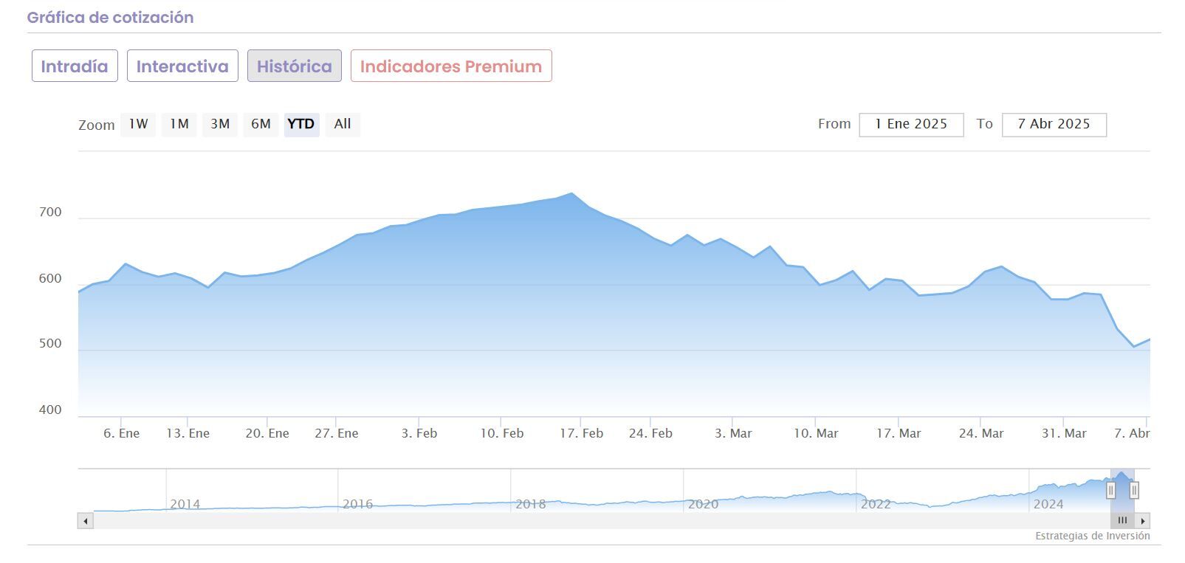Select the Histórica chart tab
The image size is (1185, 563).
294,66
